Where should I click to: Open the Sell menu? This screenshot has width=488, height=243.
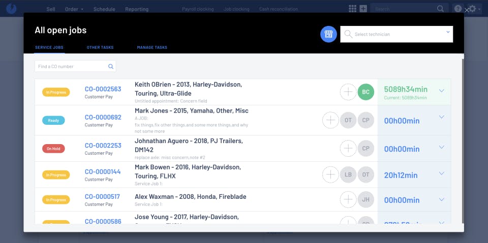51,9
